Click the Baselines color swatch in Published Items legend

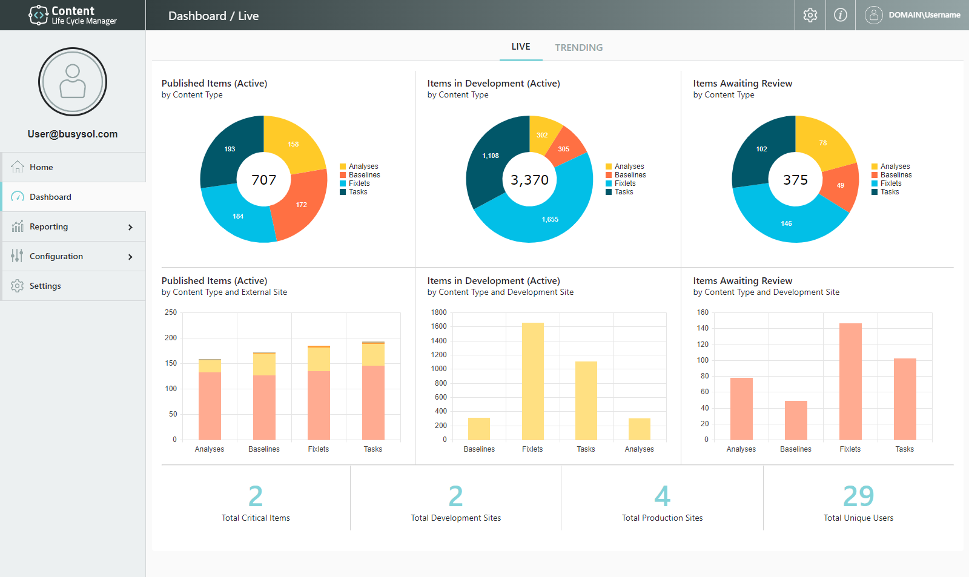point(343,175)
